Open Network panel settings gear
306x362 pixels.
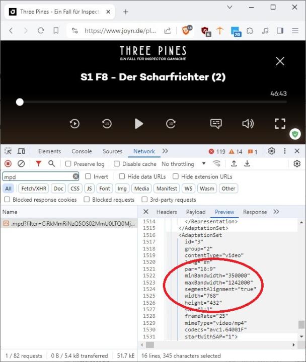coord(297,164)
